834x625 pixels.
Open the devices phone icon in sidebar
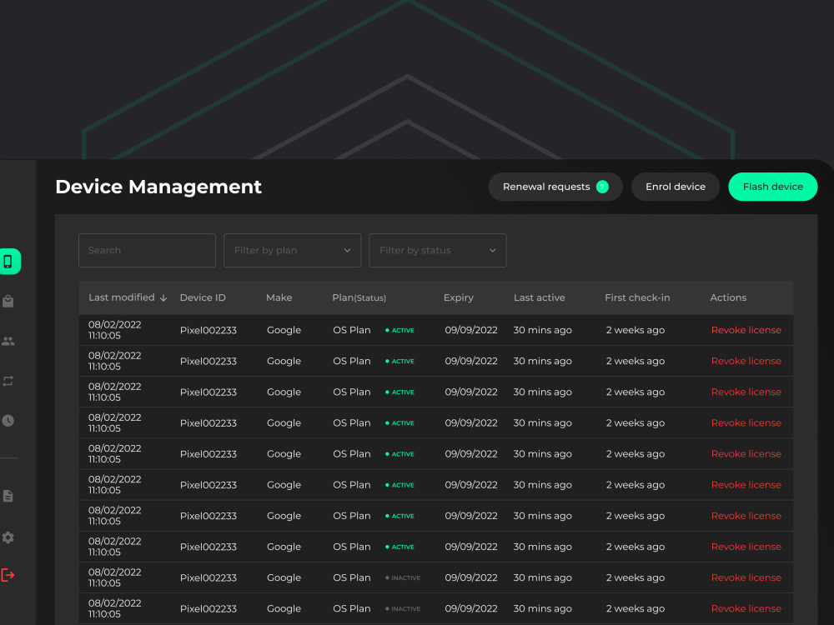pos(8,261)
